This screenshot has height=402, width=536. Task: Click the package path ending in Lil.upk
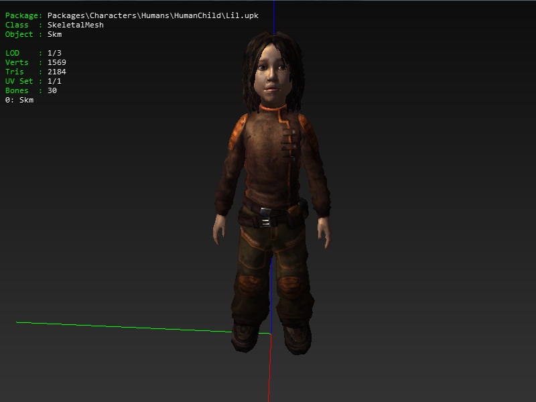tap(157, 15)
